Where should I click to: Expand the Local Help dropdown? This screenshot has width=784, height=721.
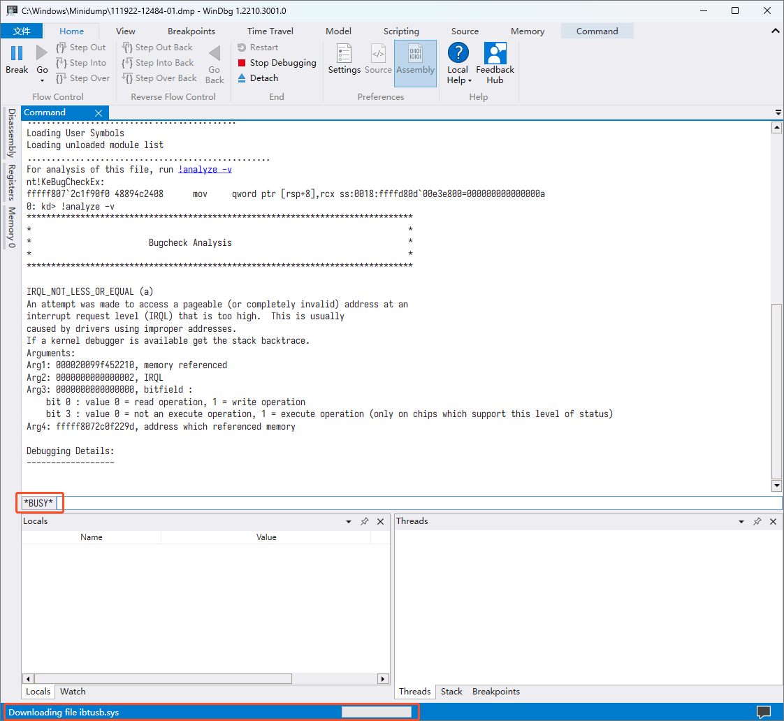pos(458,75)
